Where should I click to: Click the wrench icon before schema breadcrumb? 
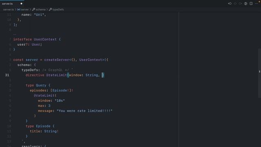coord(33,9)
